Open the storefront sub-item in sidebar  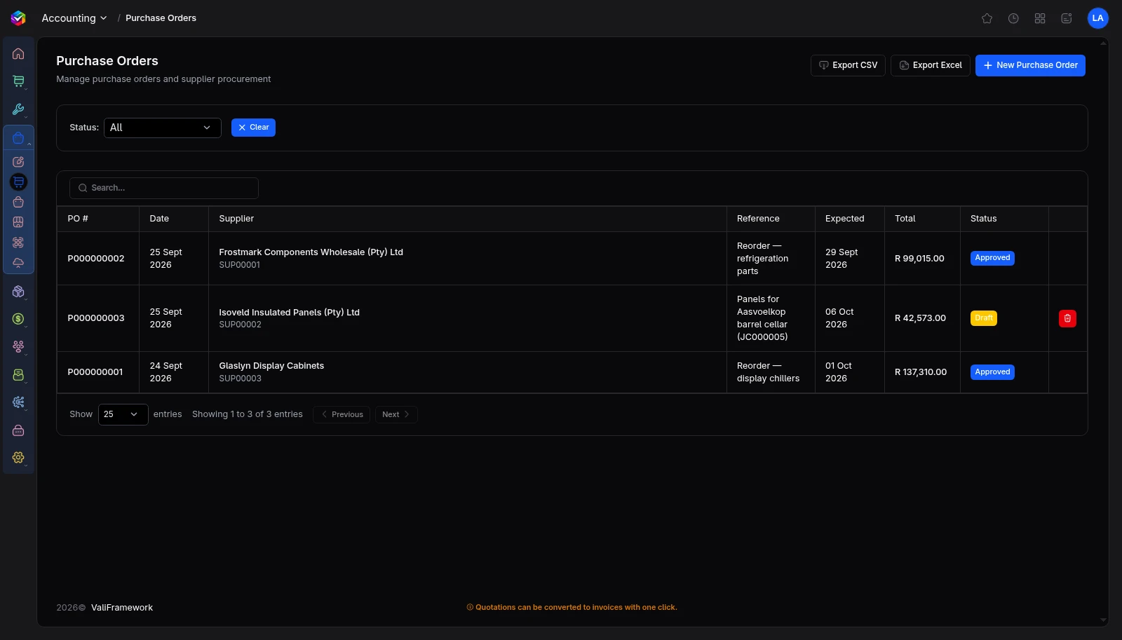click(x=18, y=222)
